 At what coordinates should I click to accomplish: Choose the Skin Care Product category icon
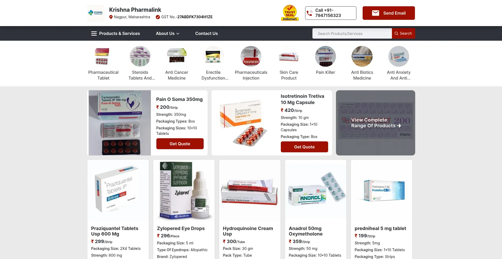(289, 56)
